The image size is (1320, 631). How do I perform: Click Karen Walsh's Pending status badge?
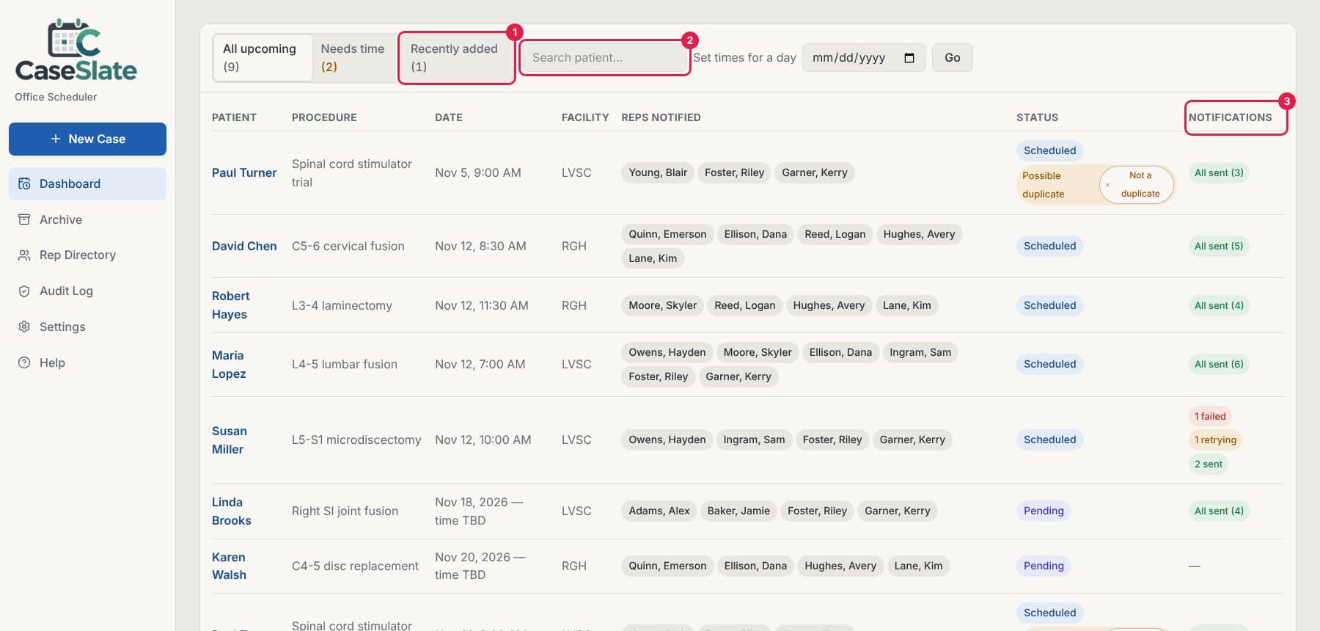(1044, 566)
